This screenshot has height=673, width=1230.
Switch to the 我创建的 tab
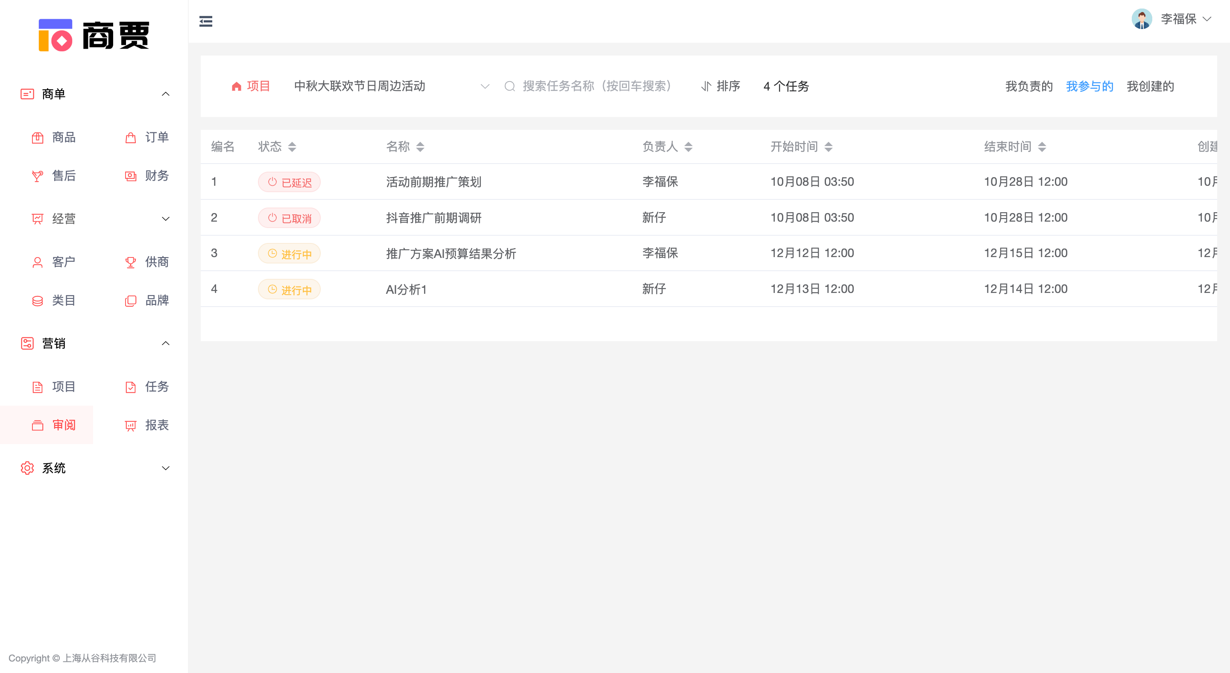tap(1151, 86)
